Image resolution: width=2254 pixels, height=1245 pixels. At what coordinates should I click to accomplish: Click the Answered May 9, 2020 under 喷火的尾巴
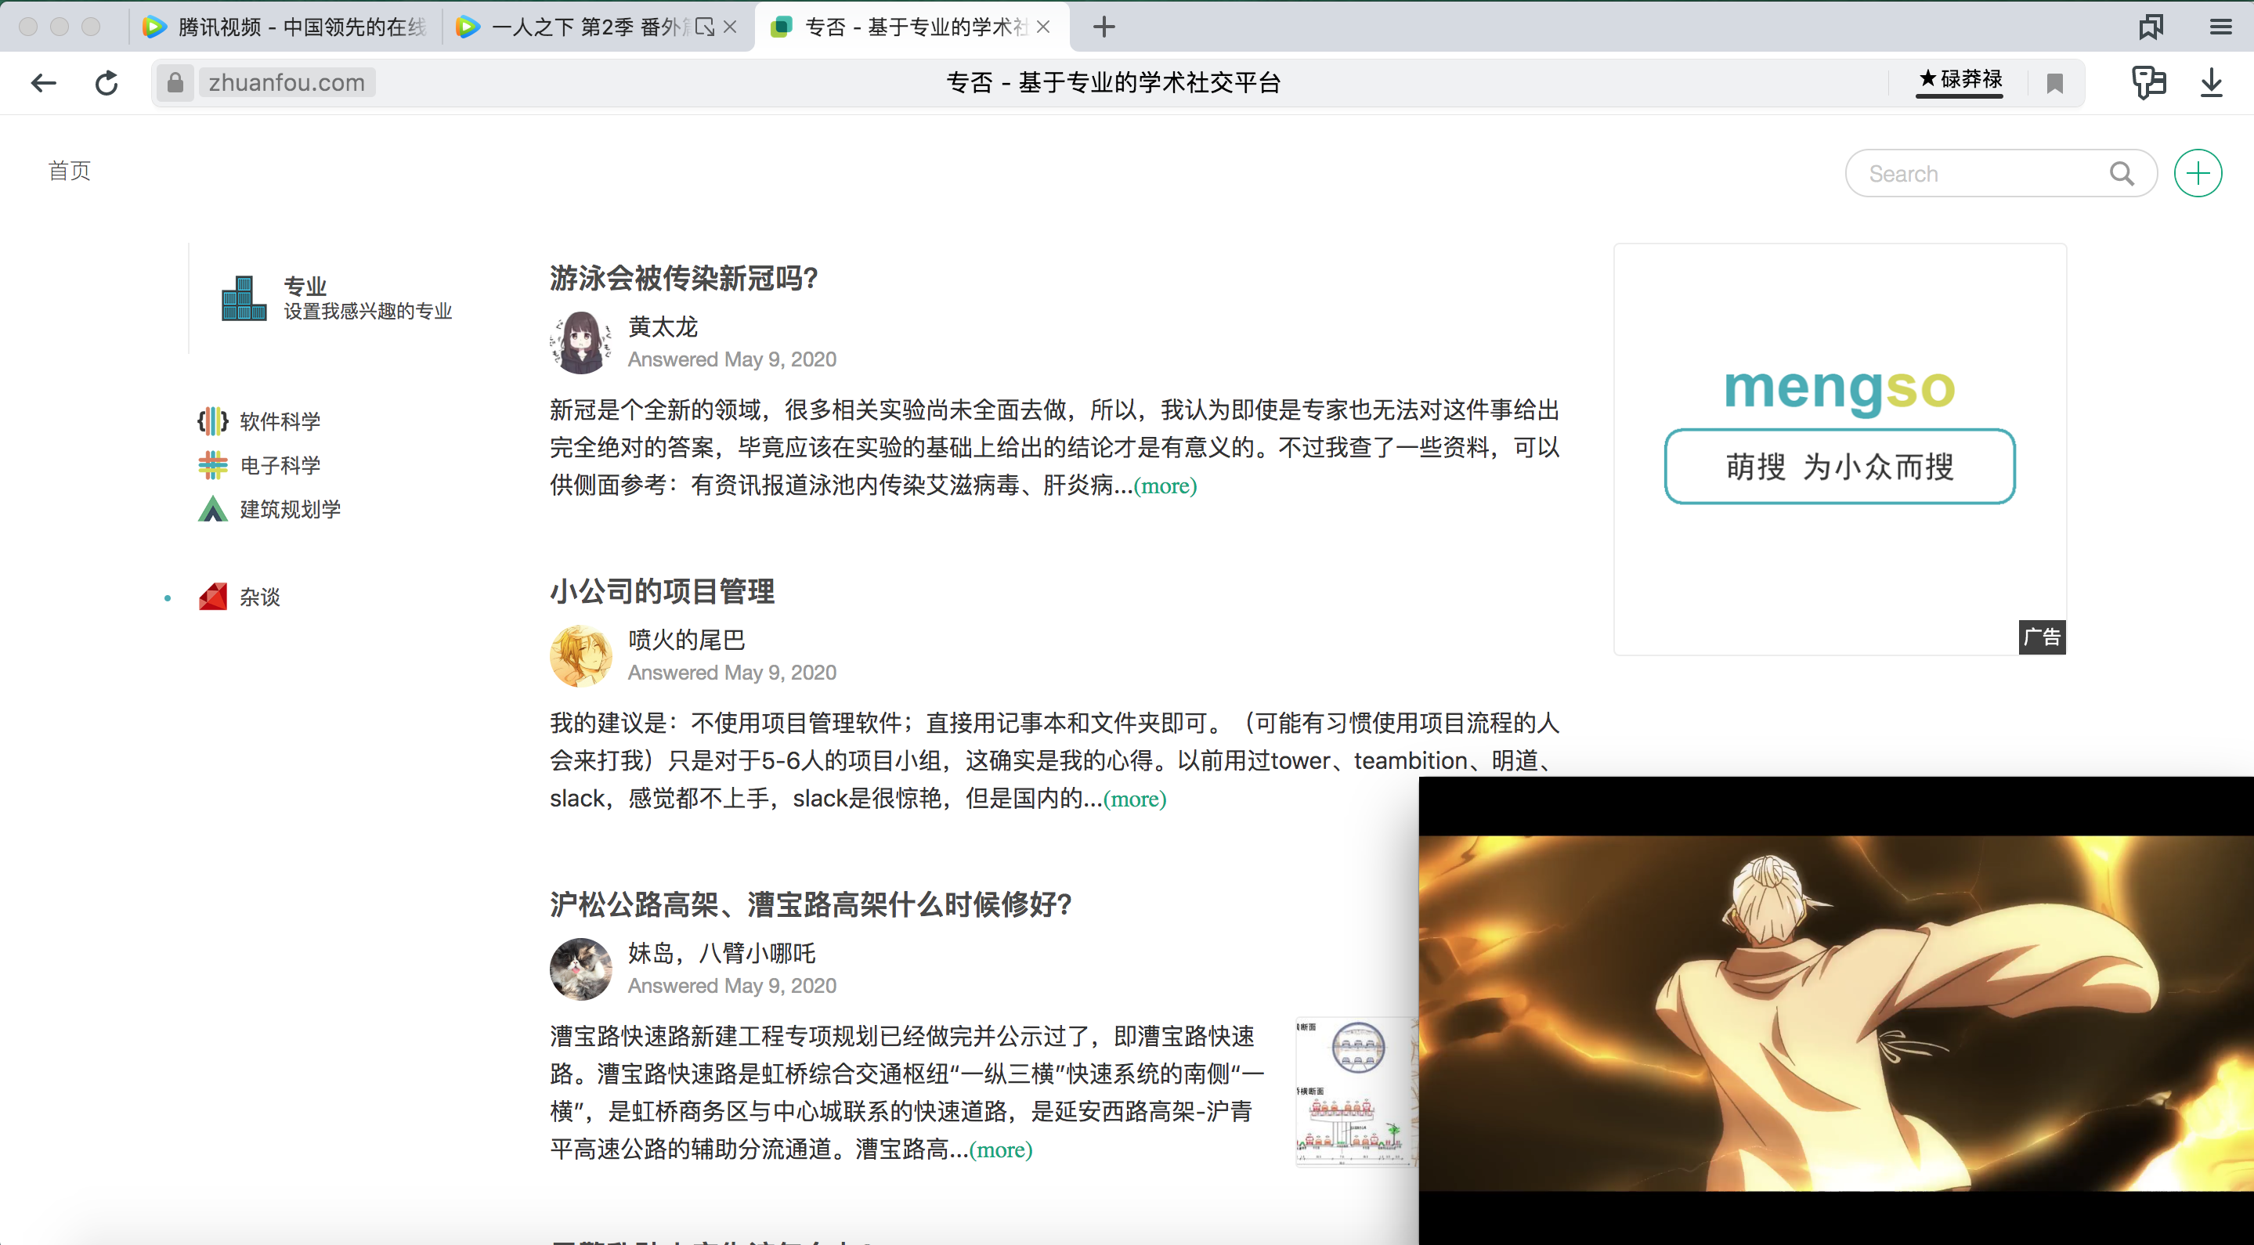(731, 673)
